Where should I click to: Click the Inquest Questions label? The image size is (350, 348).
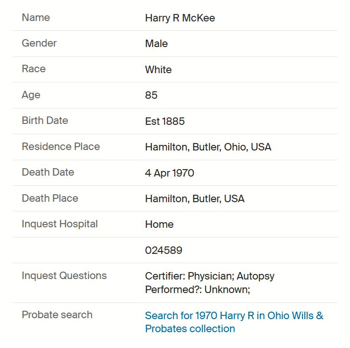pos(64,275)
